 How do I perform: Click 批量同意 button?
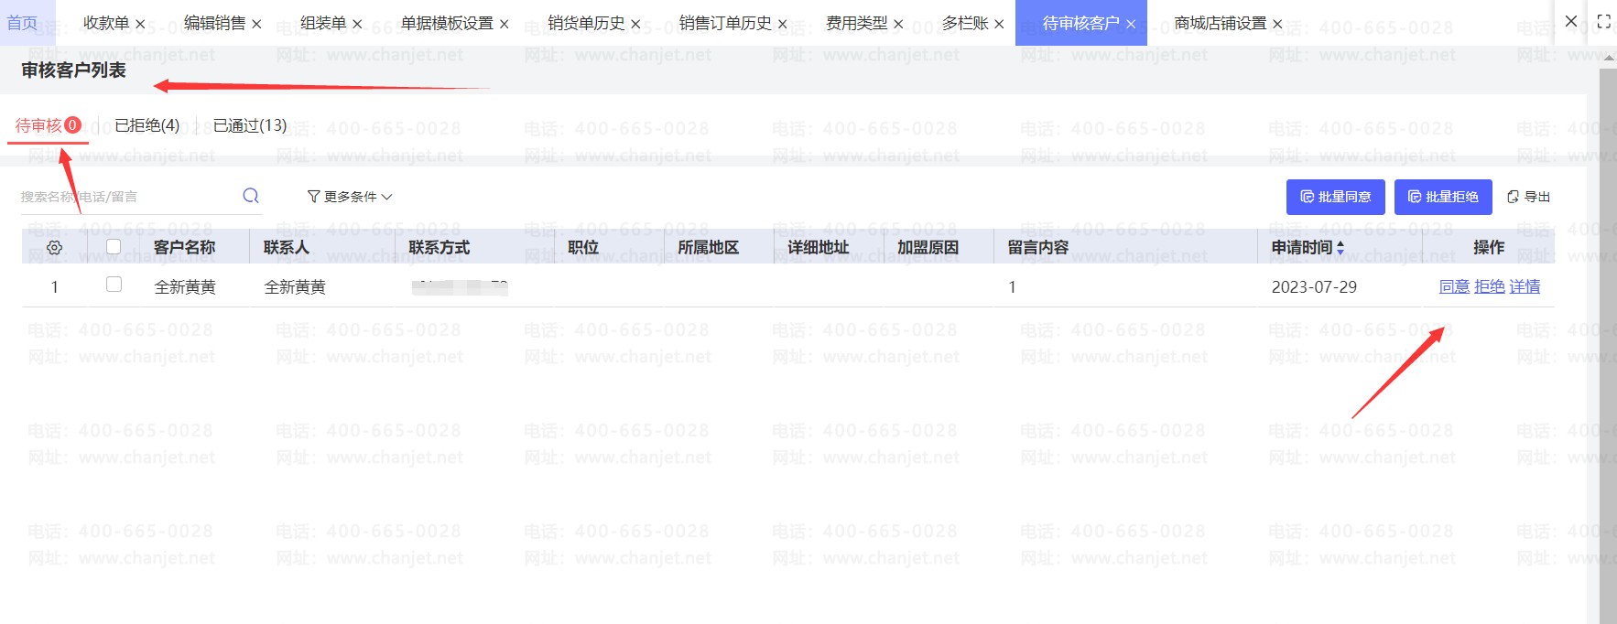point(1336,197)
